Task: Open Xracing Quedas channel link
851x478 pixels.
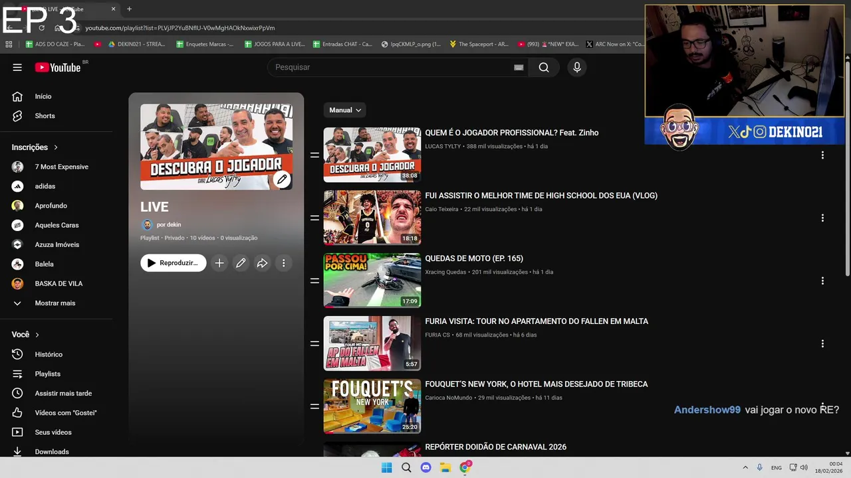Action: point(445,272)
